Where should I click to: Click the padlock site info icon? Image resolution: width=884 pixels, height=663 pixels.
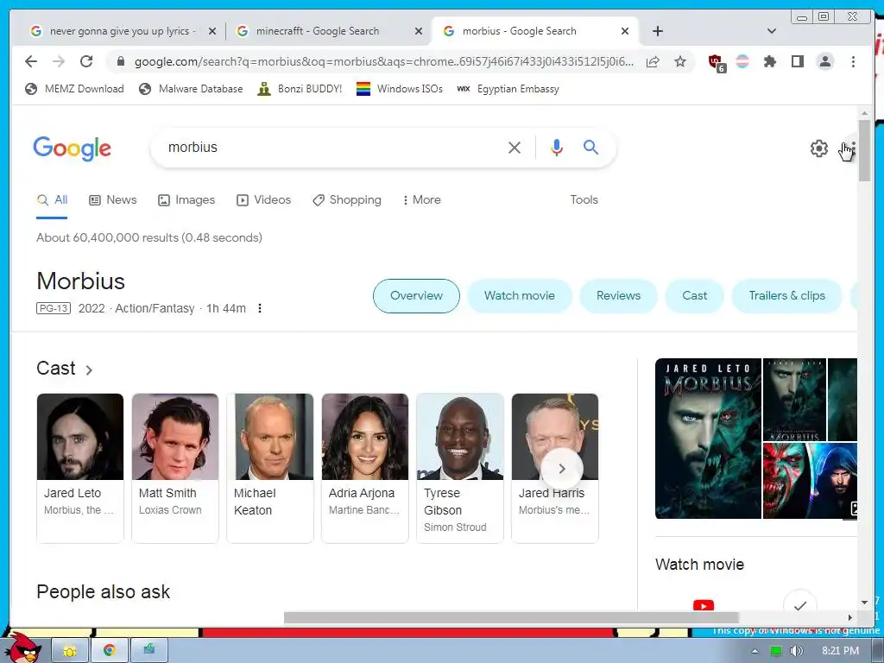120,61
